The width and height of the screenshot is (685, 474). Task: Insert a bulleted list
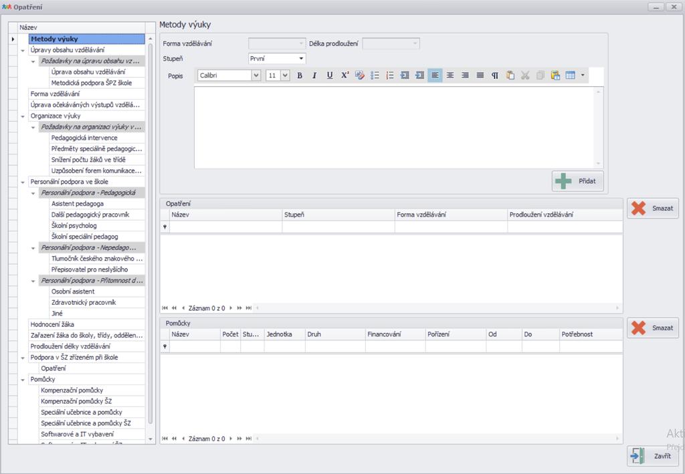[x=375, y=76]
